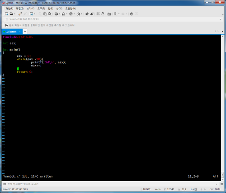This screenshot has height=193, width=226.
Task: Click the 'banbok.c' written status message
Action: click(x=28, y=176)
